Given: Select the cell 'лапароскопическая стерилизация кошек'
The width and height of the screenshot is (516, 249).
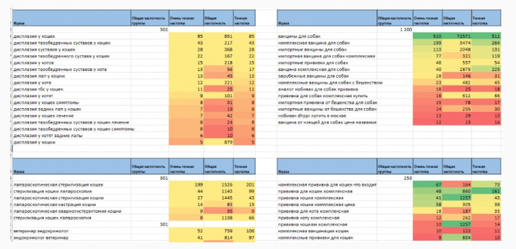Looking at the screenshot, I should pyautogui.click(x=72, y=185).
